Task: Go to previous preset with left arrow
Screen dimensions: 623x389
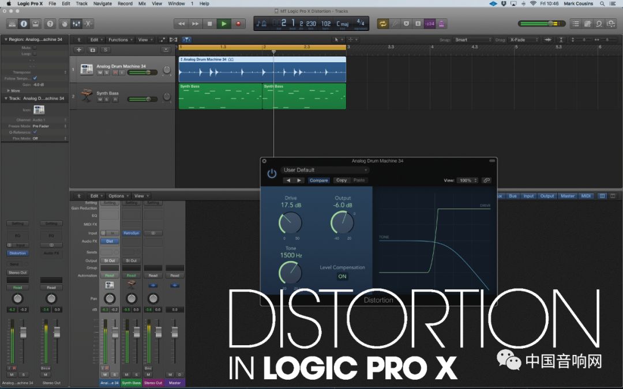Action: pos(288,180)
